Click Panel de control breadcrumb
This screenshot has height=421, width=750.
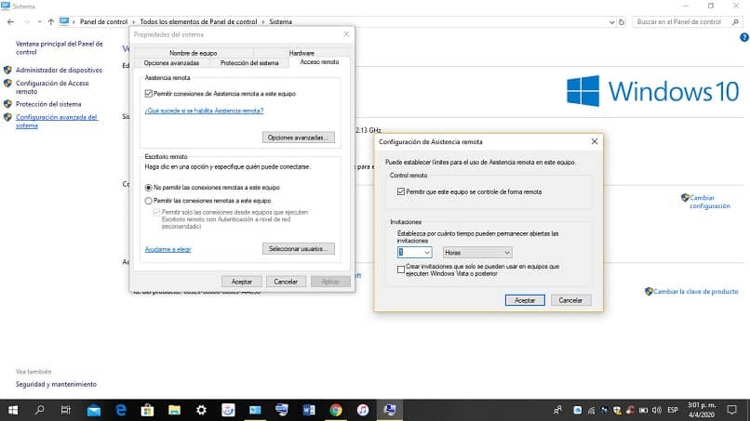pyautogui.click(x=103, y=22)
